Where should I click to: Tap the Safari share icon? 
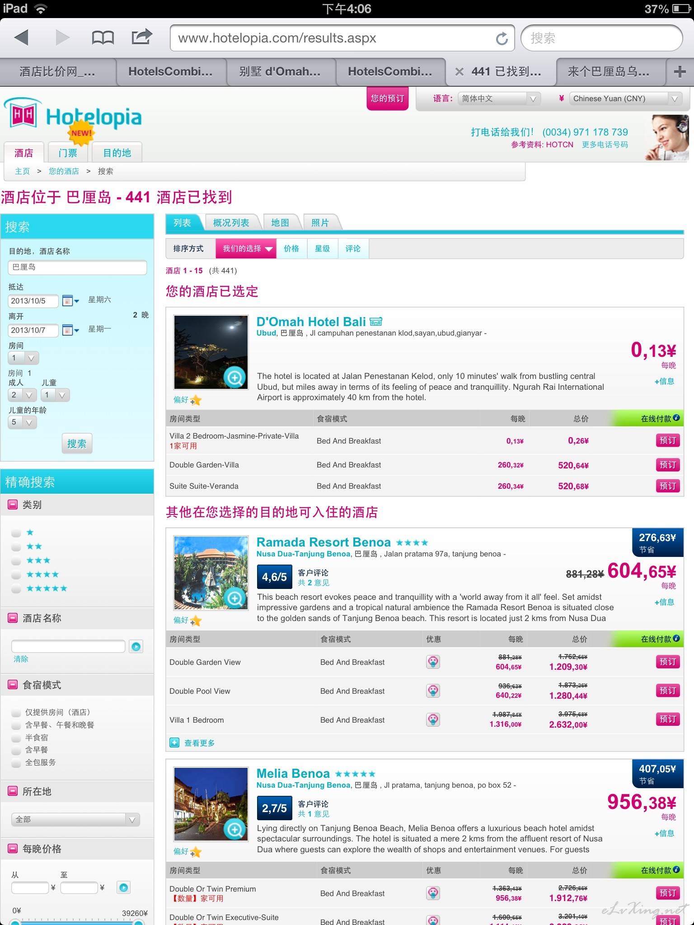click(142, 37)
